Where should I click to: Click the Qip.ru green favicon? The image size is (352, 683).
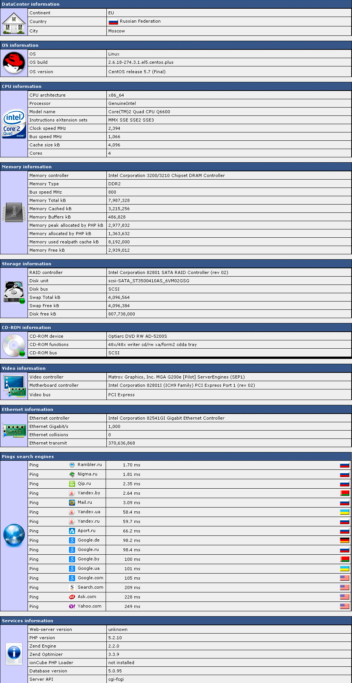(x=72, y=484)
